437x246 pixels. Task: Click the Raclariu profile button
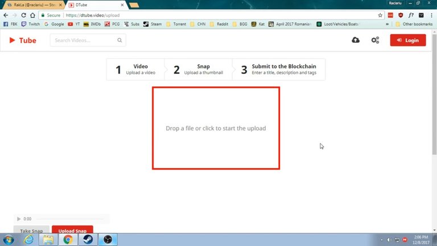point(395,3)
